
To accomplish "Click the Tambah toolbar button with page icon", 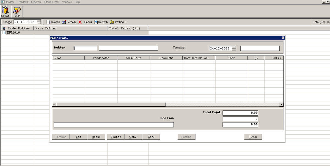I will click(53, 22).
